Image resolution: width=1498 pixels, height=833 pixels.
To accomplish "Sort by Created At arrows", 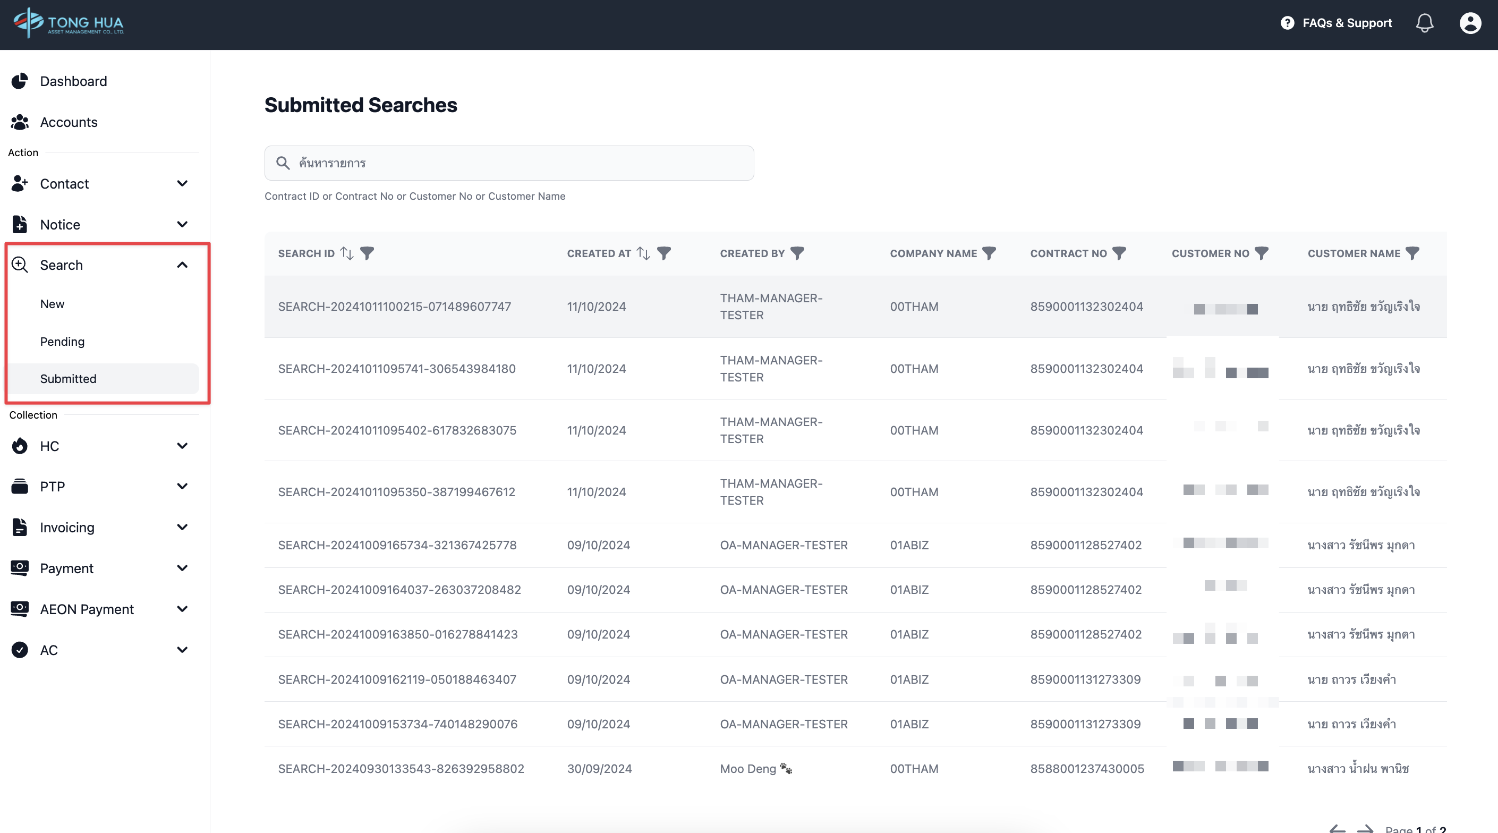I will pyautogui.click(x=643, y=253).
